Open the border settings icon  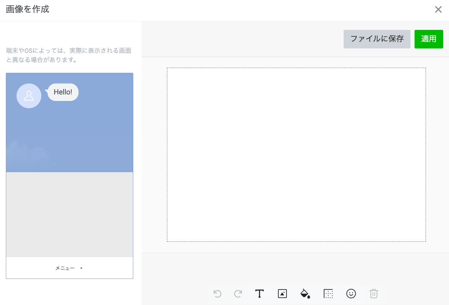click(x=328, y=294)
